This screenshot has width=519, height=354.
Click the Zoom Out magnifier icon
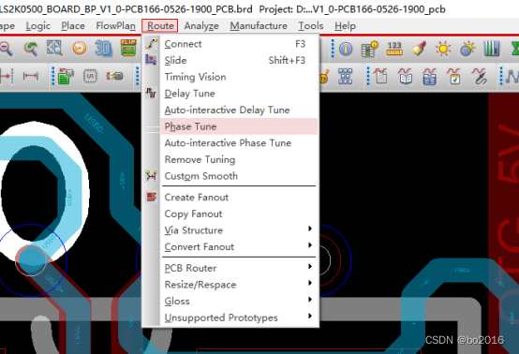(6, 49)
